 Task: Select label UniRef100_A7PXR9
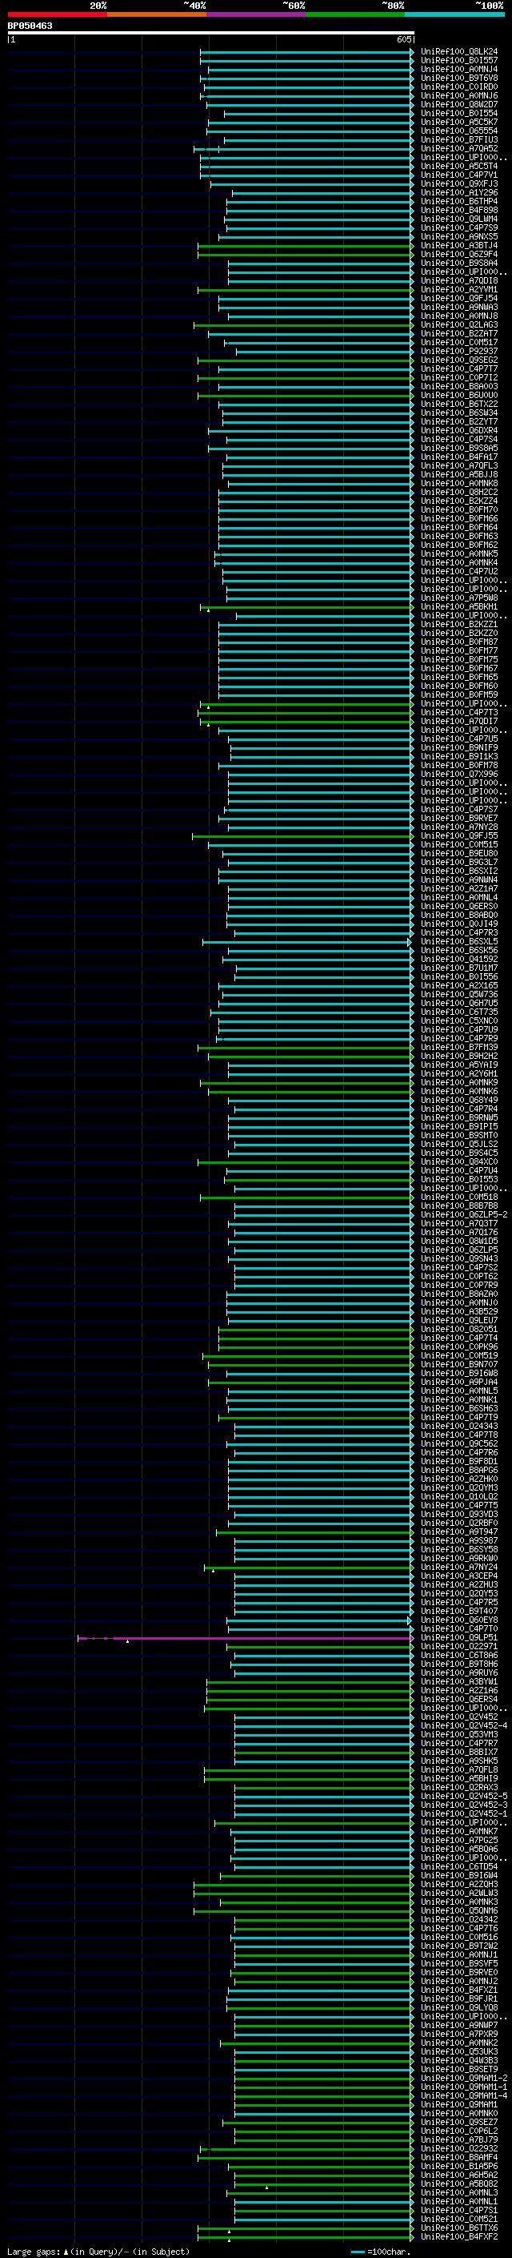point(459,2034)
